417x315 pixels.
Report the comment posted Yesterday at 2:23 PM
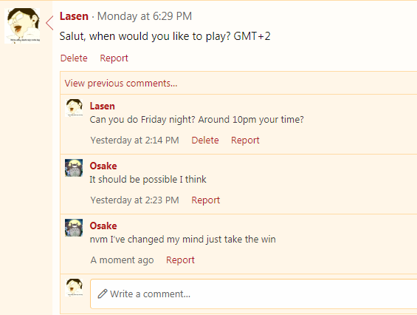click(206, 200)
